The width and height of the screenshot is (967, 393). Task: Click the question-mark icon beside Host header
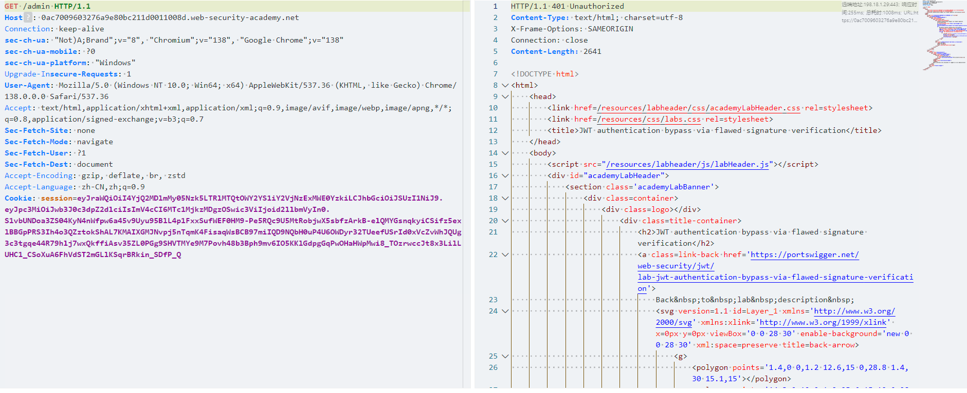tap(28, 17)
